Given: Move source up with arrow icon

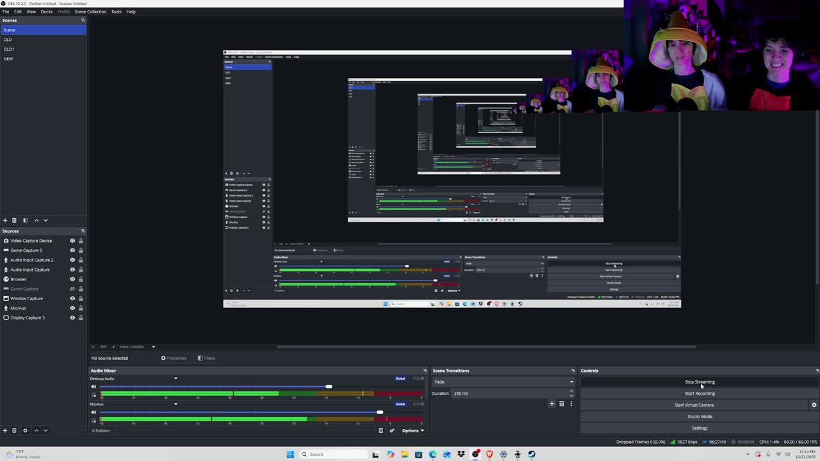Looking at the screenshot, I should pos(36,430).
